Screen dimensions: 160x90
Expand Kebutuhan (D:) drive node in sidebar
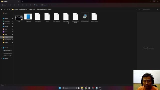(2, 53)
